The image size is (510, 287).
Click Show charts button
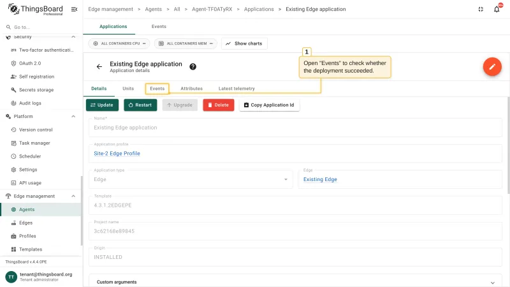click(244, 43)
